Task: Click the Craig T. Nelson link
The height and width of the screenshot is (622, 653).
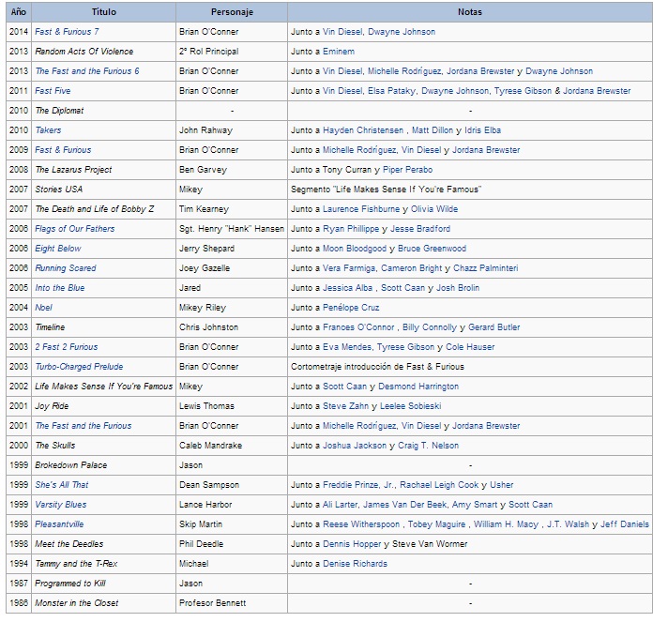Action: point(428,446)
